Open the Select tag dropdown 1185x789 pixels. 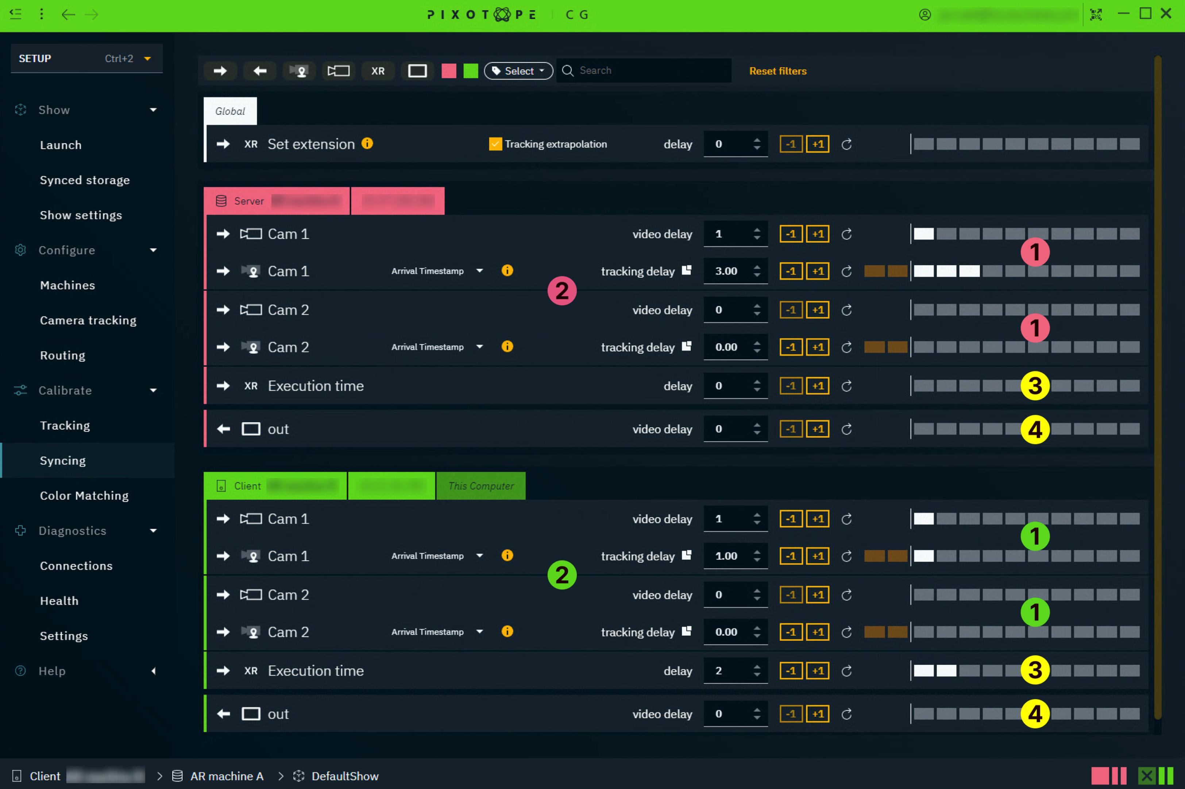(x=518, y=71)
